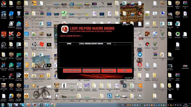Open the Roblox Studio desktop icon

tap(11, 15)
